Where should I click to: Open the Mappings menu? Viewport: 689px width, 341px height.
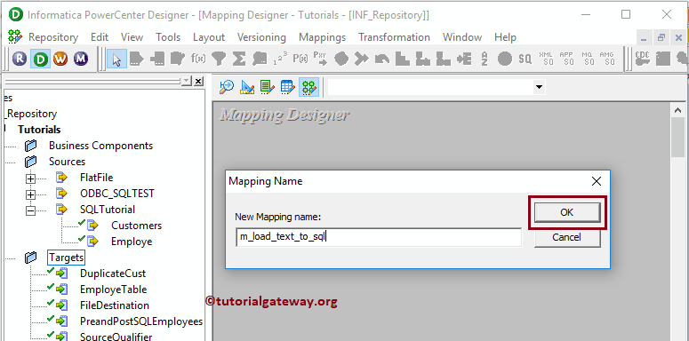pos(322,37)
